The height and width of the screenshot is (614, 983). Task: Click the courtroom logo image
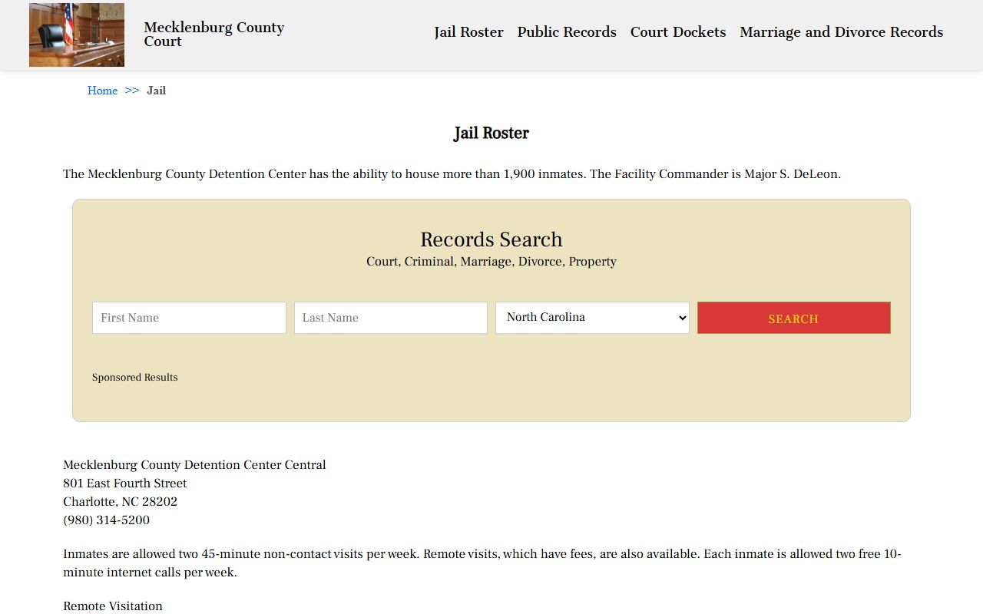click(77, 35)
